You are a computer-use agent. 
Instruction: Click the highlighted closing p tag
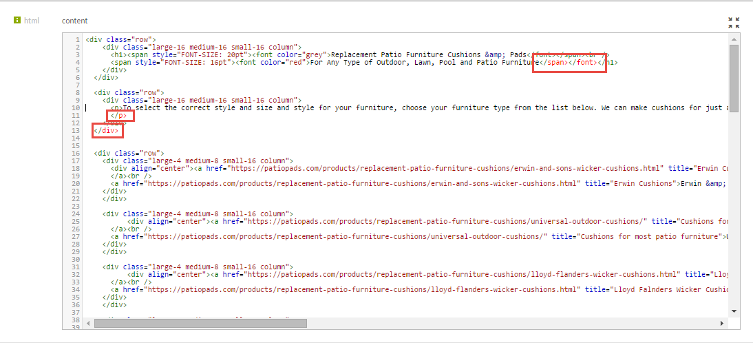pyautogui.click(x=120, y=115)
